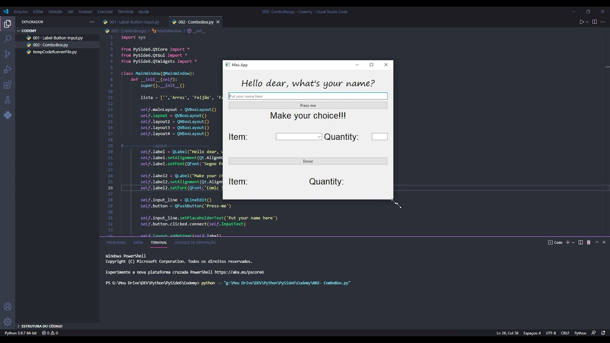Open the Testing flask view
610x343 pixels.
[8, 100]
